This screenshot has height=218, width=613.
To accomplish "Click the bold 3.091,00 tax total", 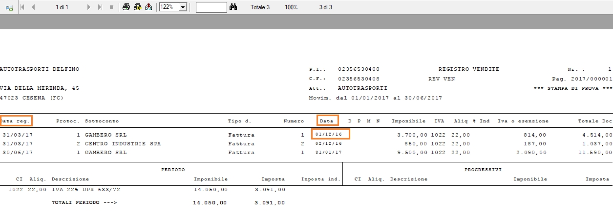I will pyautogui.click(x=270, y=202).
